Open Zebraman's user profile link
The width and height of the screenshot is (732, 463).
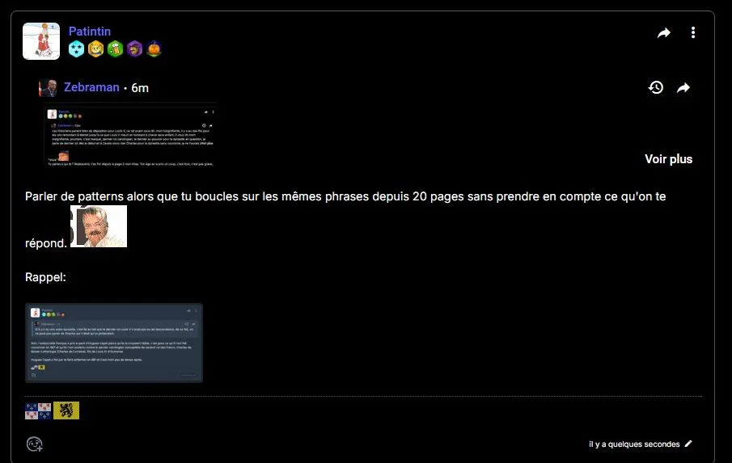click(91, 87)
